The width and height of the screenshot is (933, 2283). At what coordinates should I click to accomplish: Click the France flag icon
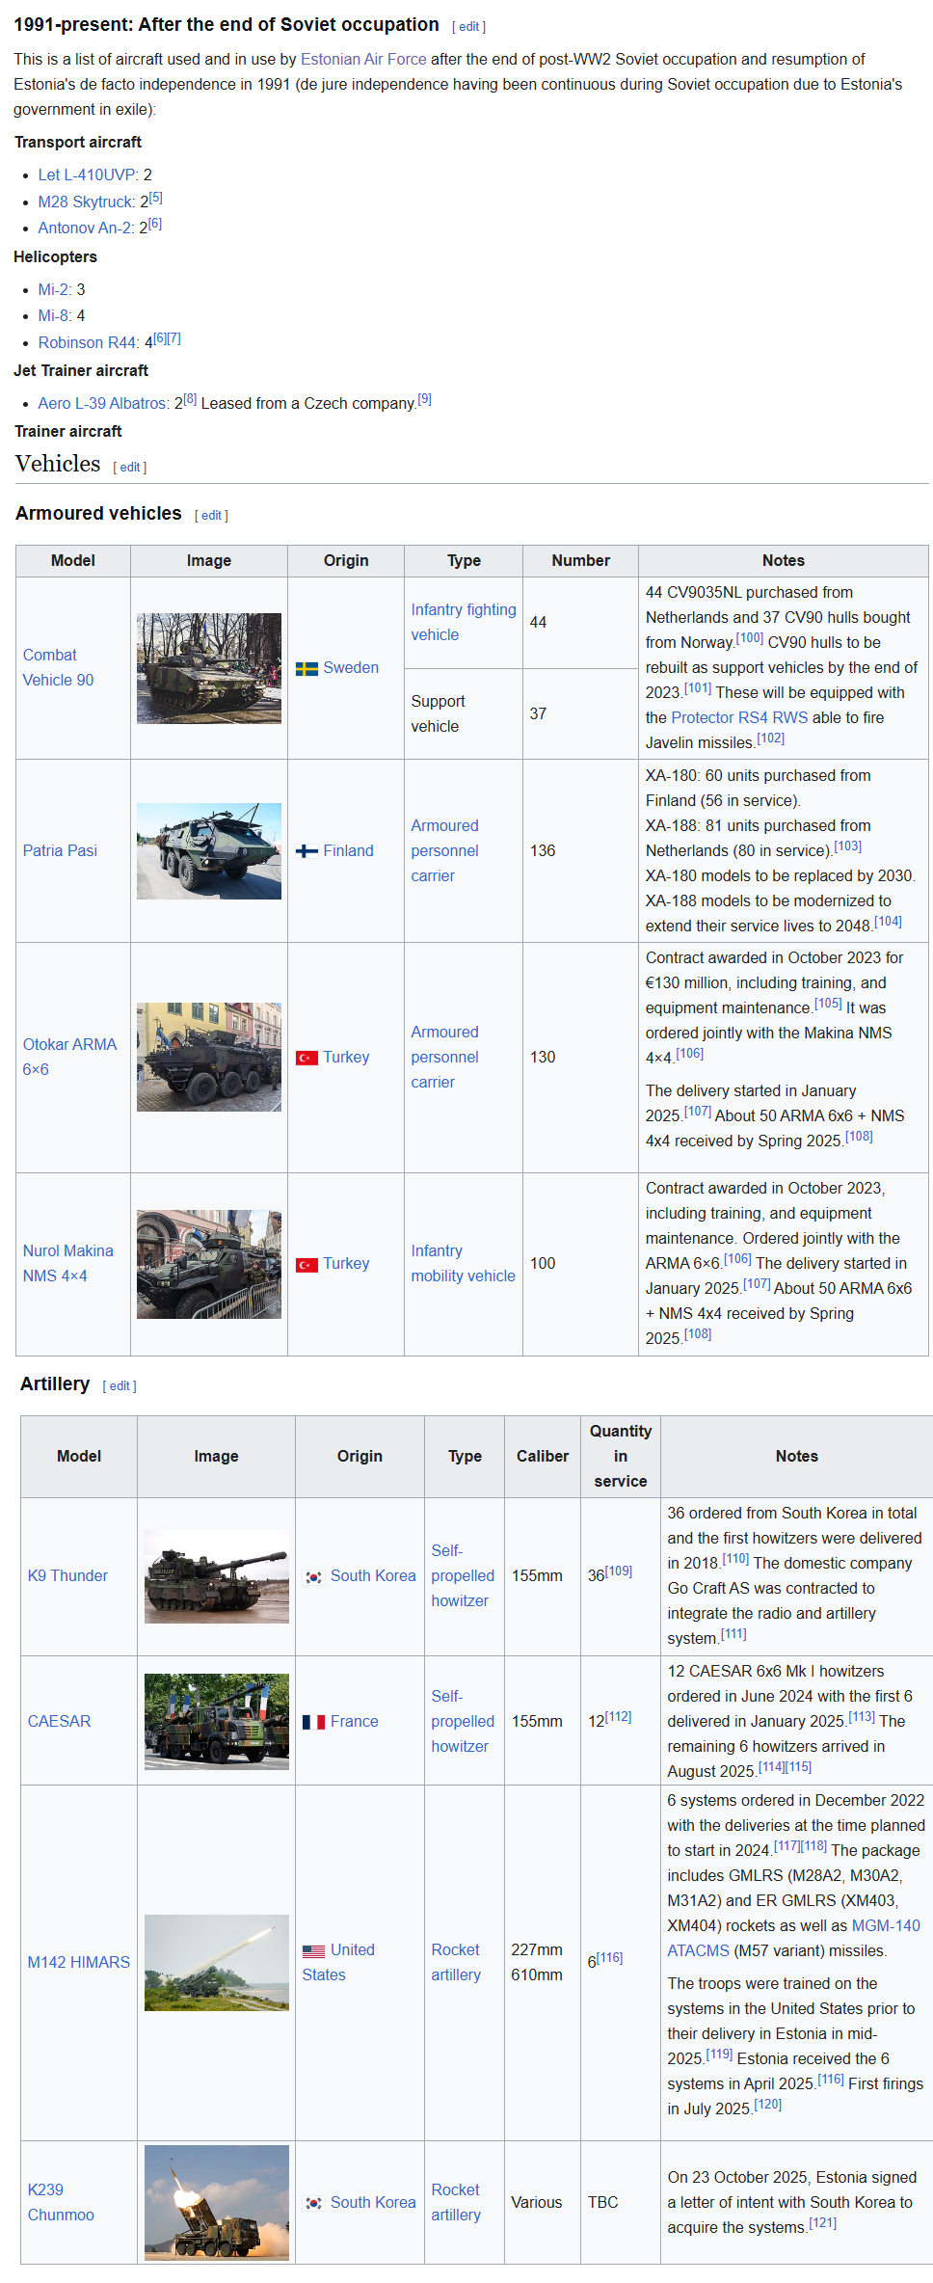(313, 1722)
